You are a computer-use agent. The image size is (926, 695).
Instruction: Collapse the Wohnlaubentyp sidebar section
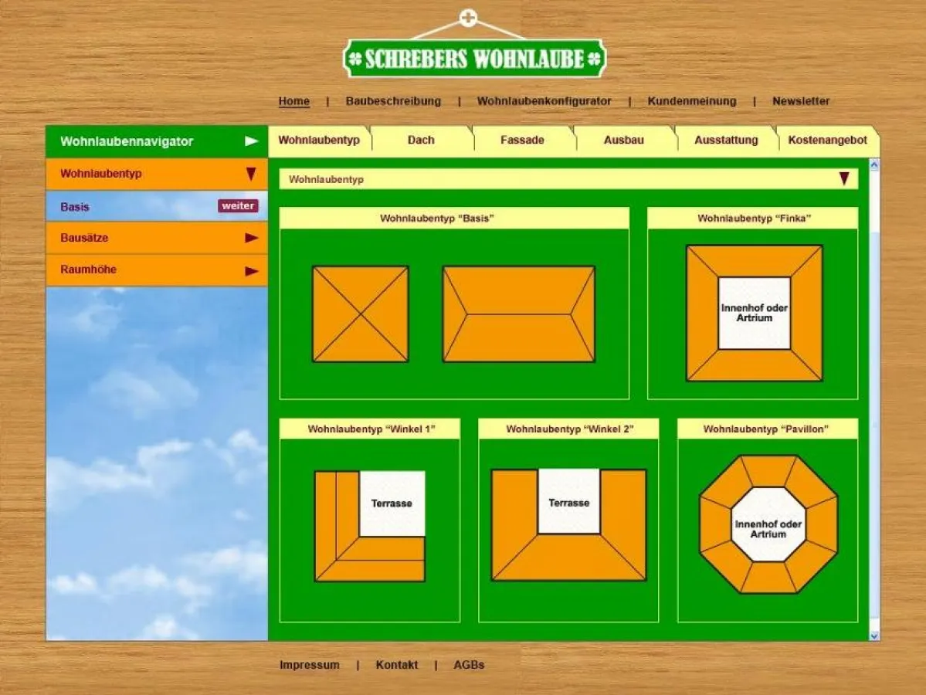coord(251,175)
